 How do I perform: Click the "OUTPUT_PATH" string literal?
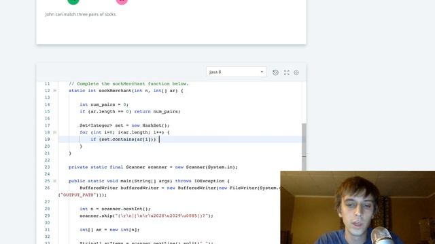(x=79, y=195)
